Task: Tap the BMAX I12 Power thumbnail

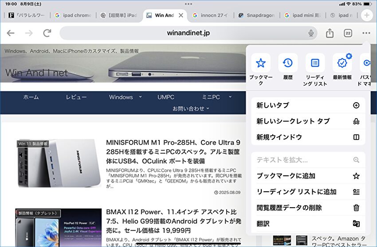Action: coord(59,228)
